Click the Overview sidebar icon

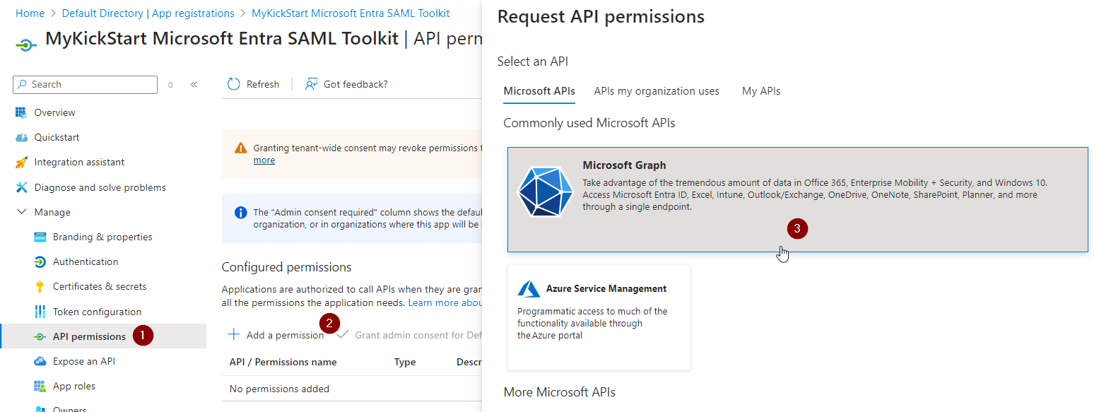coord(21,112)
